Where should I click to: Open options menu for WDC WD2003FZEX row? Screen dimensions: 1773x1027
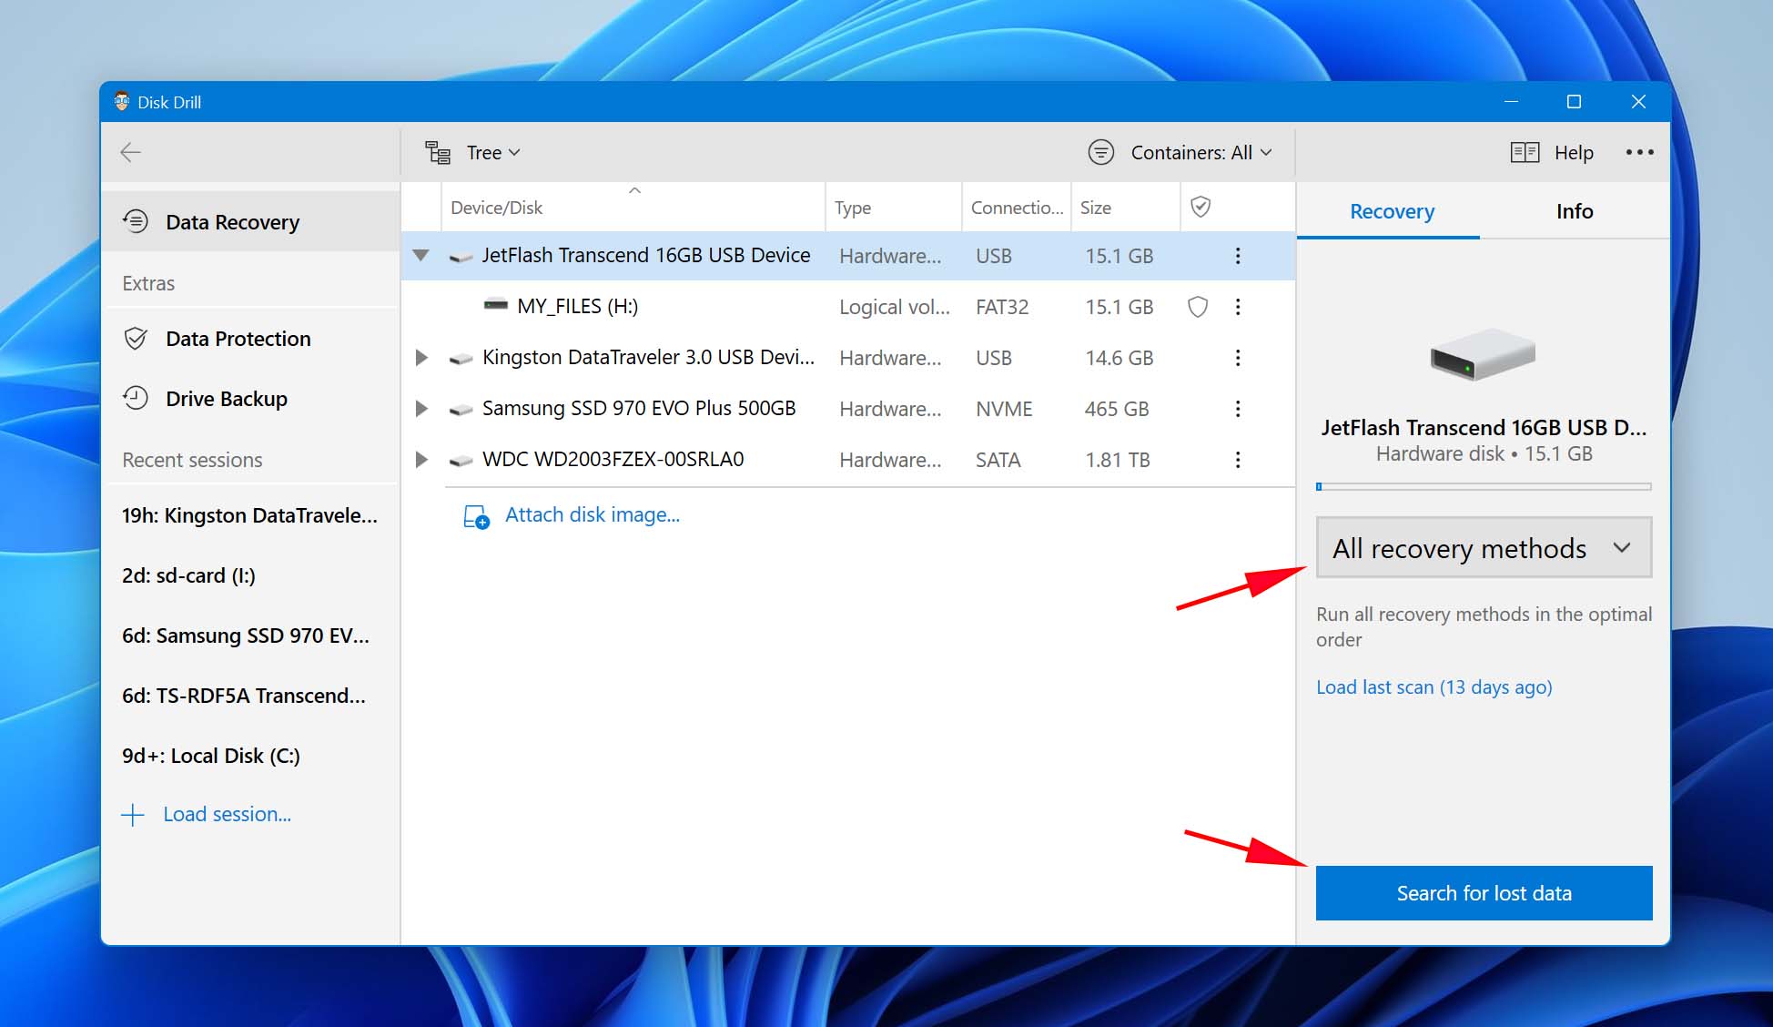click(1238, 460)
